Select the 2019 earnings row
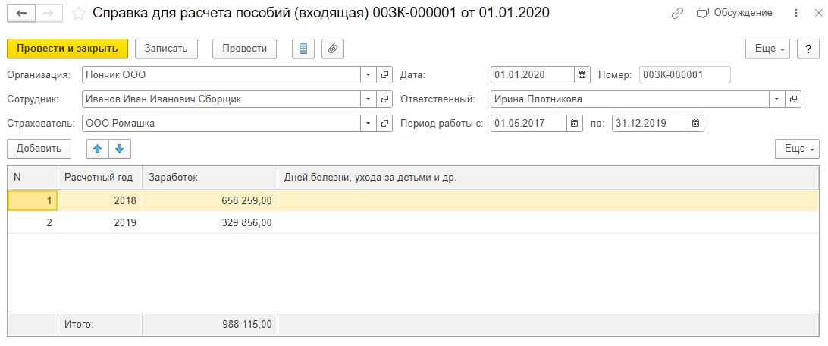Screen dimensions: 828x346 [413, 223]
